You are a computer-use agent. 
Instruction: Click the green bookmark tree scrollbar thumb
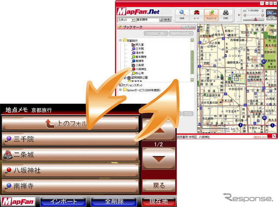tap(192, 62)
